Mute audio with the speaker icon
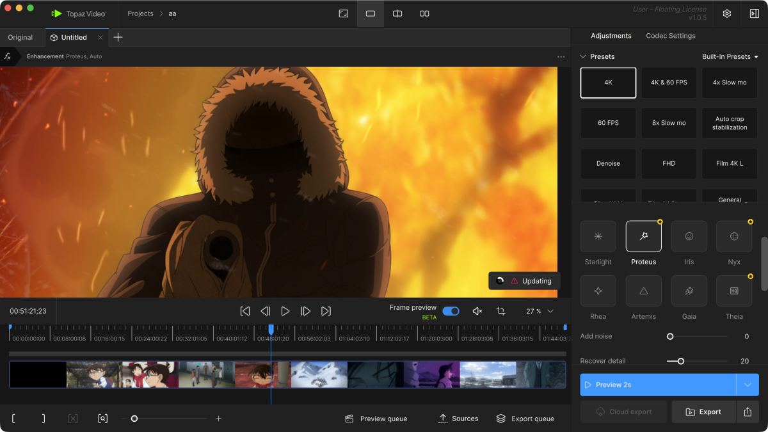The width and height of the screenshot is (768, 432). 477,311
